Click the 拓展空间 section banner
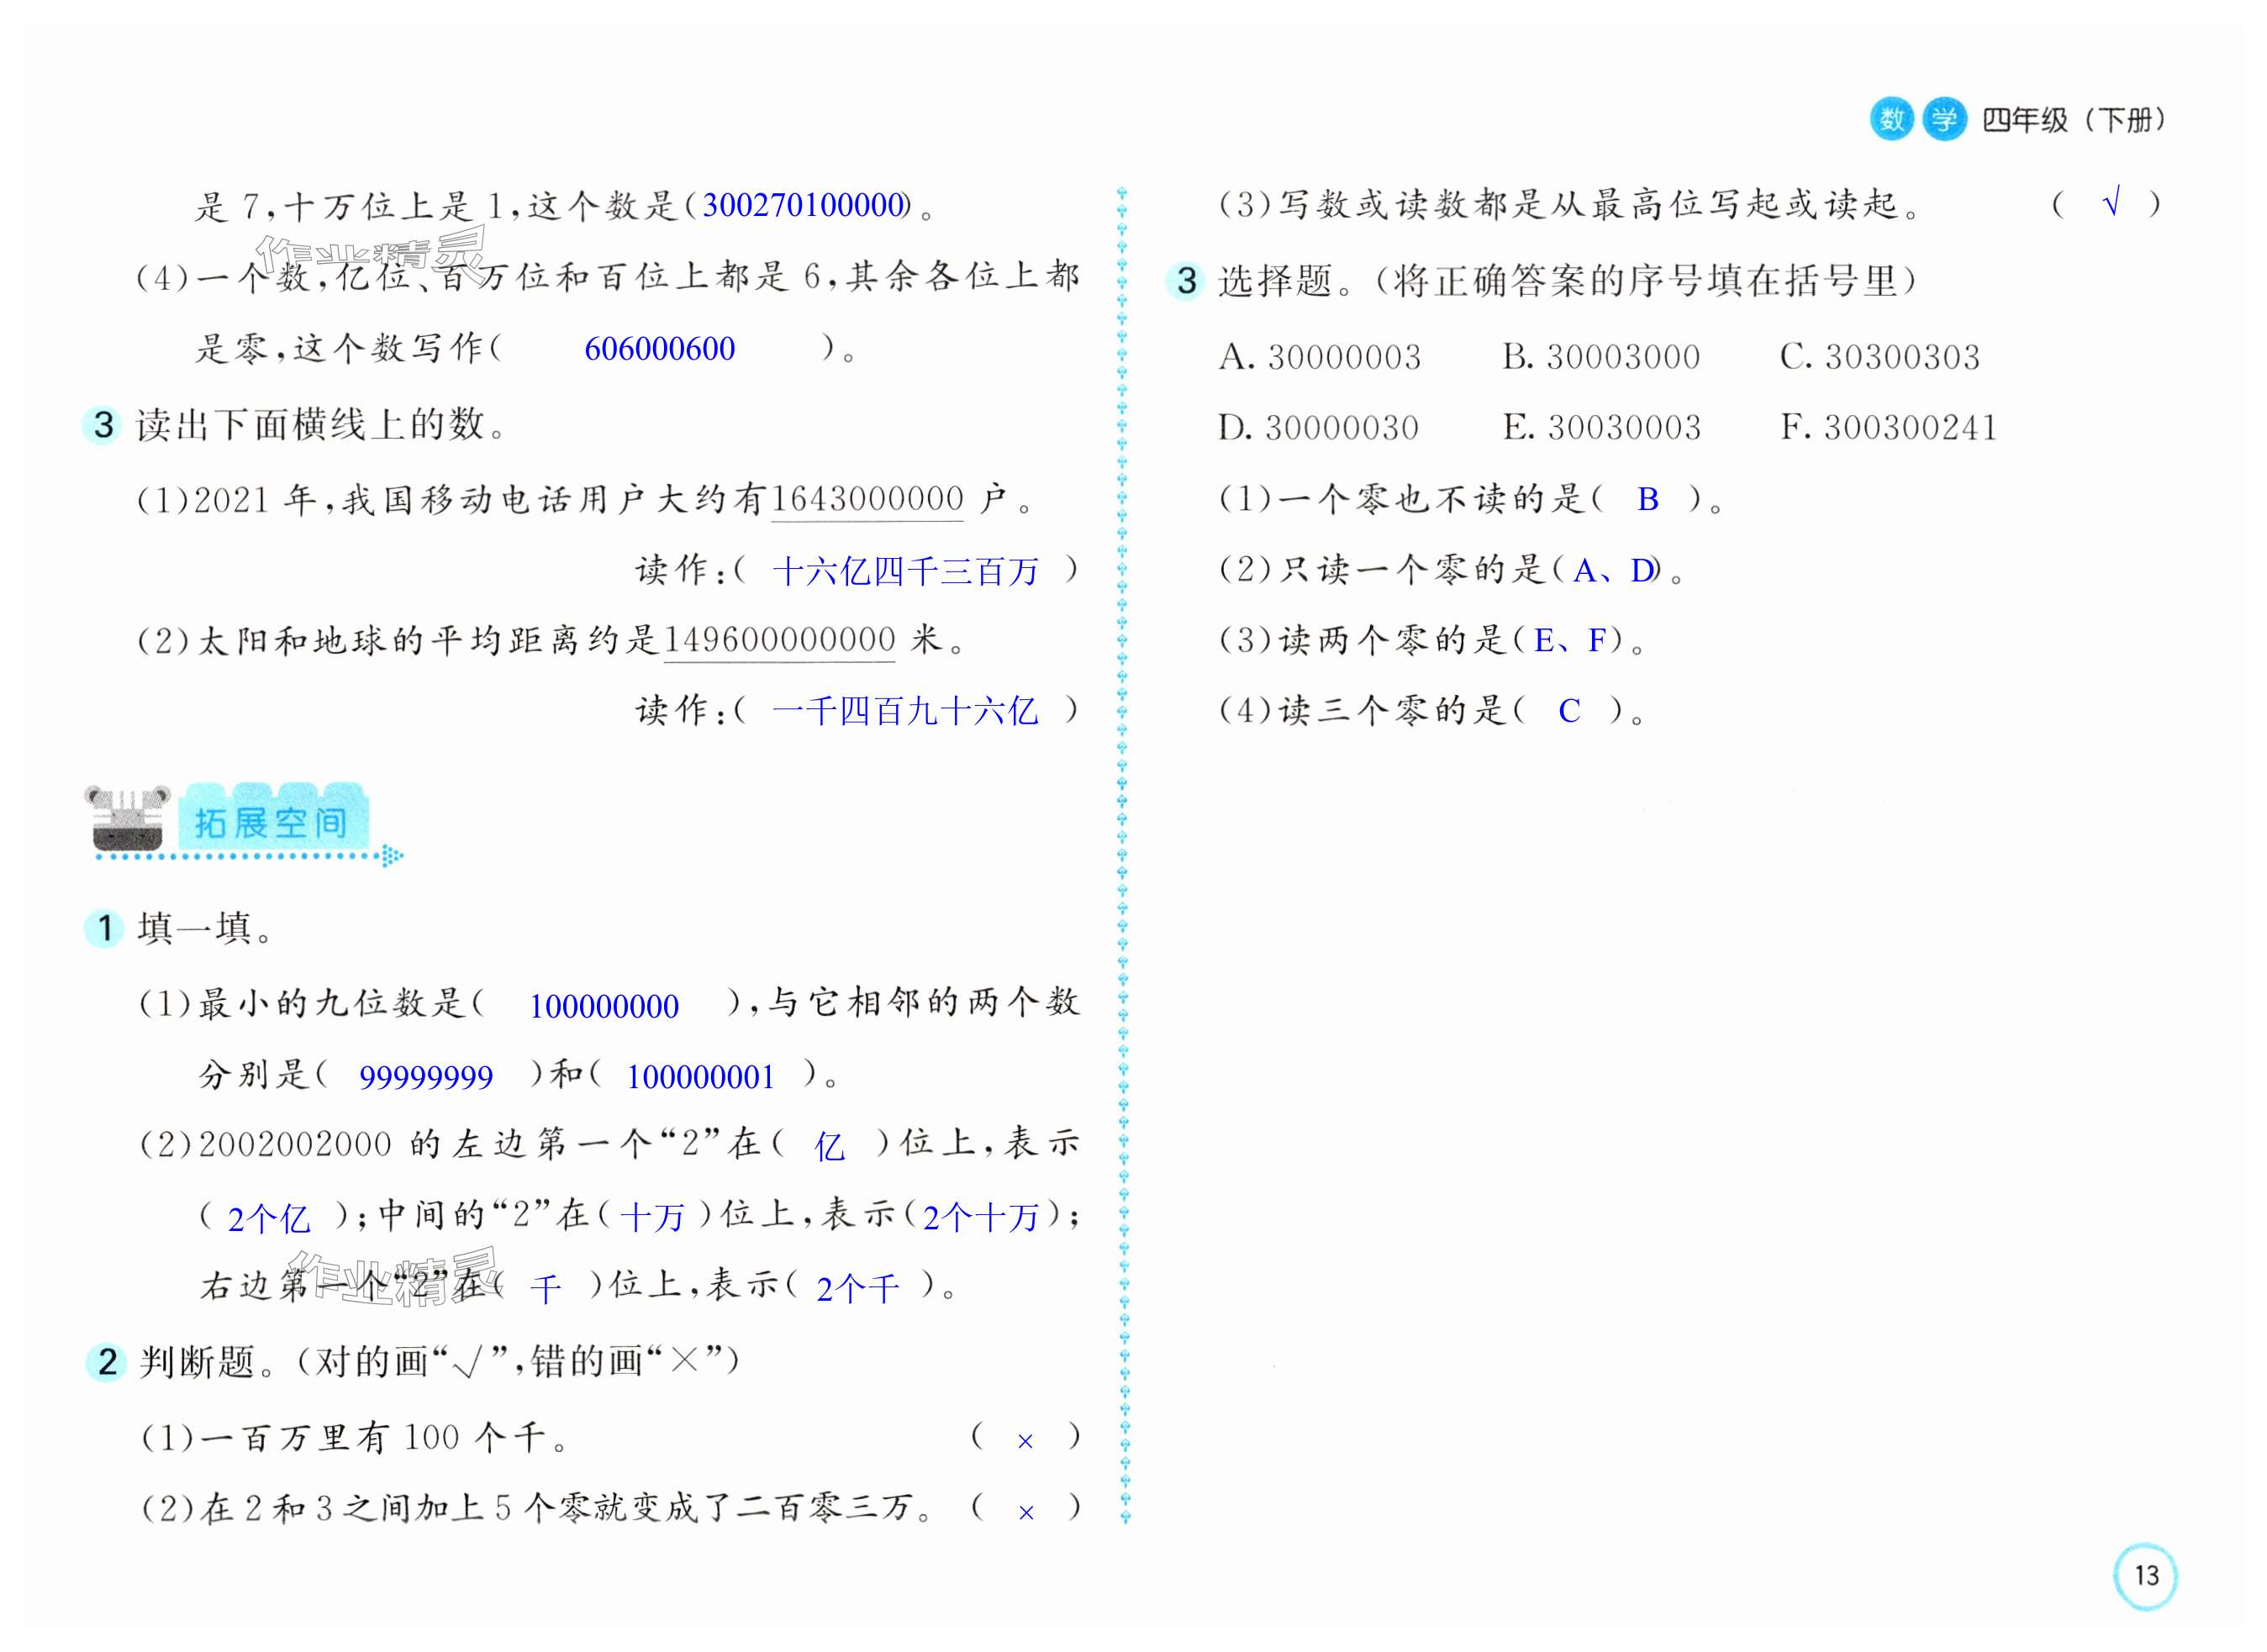The image size is (2267, 1652). tap(272, 822)
